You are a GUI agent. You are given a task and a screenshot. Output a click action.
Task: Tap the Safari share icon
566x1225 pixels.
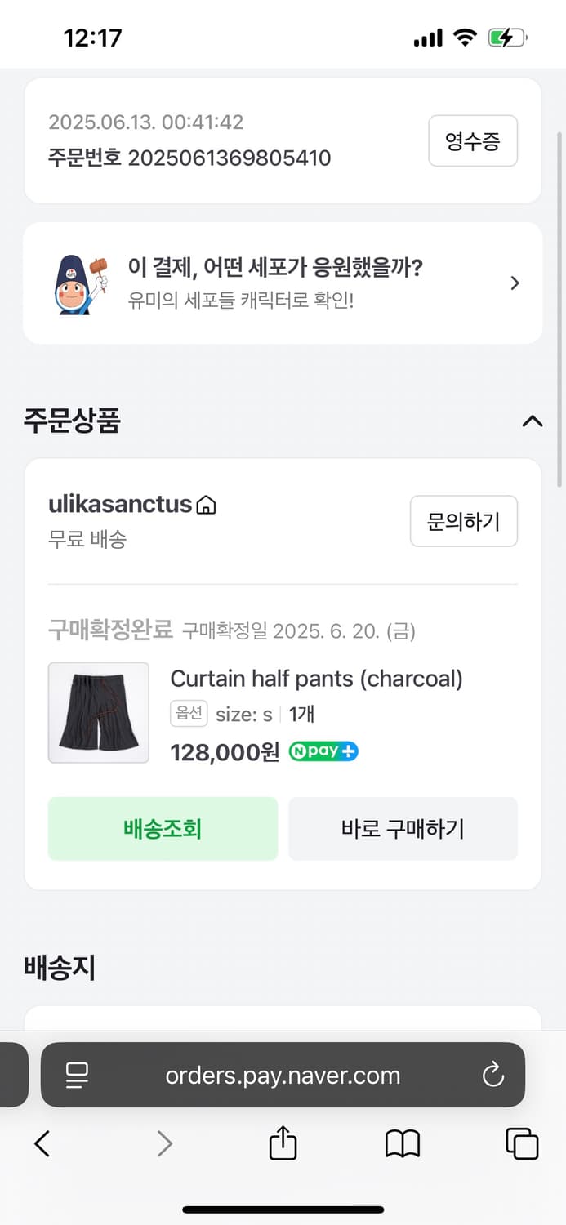pos(282,1143)
